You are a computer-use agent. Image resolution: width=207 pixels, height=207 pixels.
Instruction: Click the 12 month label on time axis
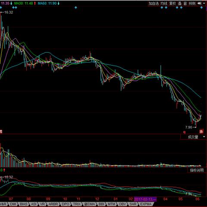97,199
